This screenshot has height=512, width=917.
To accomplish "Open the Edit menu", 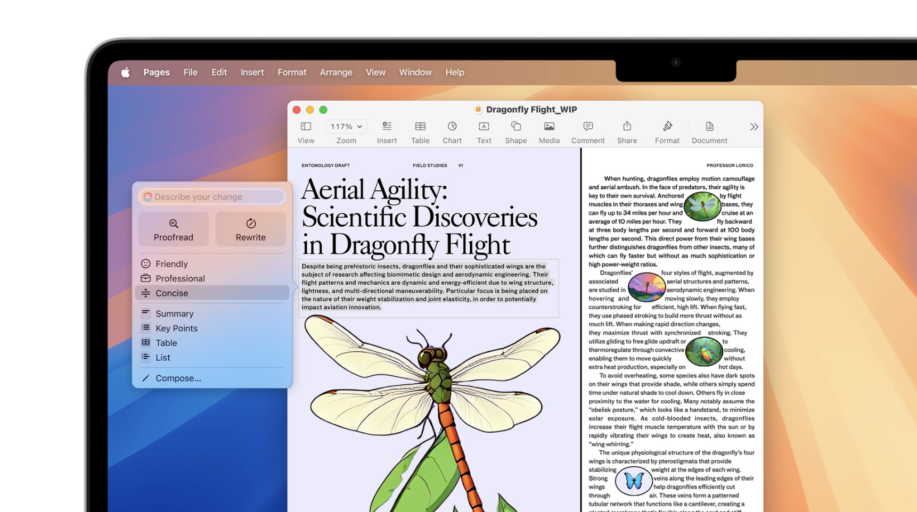I will click(x=219, y=72).
